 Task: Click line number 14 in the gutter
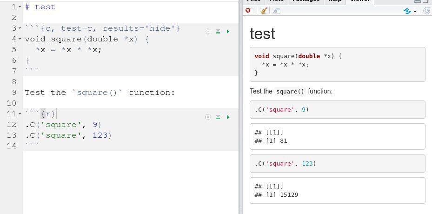click(x=12, y=146)
